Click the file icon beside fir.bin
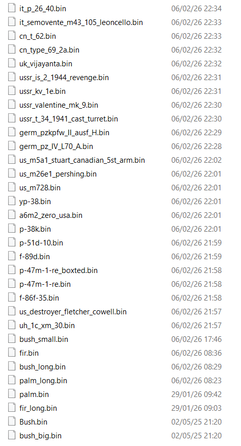The width and height of the screenshot is (241, 446). [12, 353]
